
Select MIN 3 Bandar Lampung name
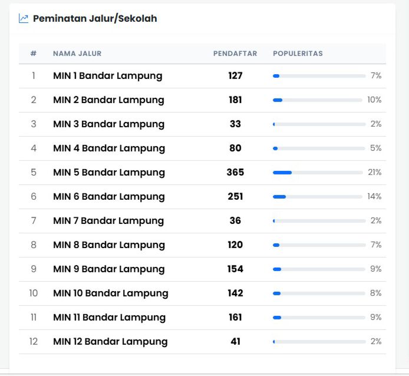click(108, 124)
